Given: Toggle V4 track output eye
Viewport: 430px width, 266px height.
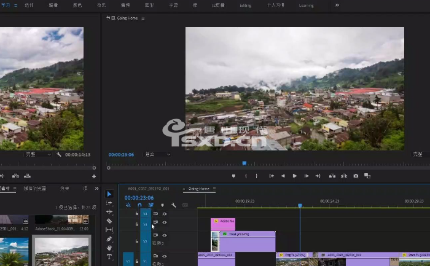Looking at the screenshot, I should (165, 214).
